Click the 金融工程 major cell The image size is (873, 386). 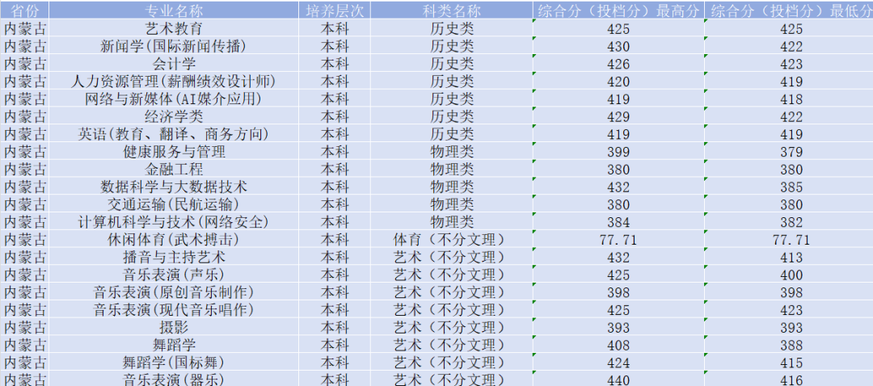tap(174, 169)
